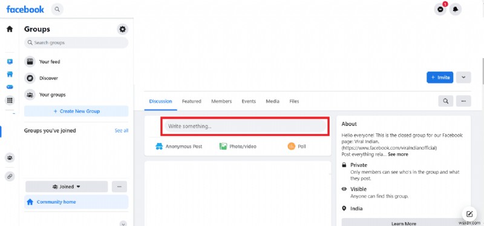The width and height of the screenshot is (484, 226).
Task: Expand About description with See more
Action: [398, 155]
